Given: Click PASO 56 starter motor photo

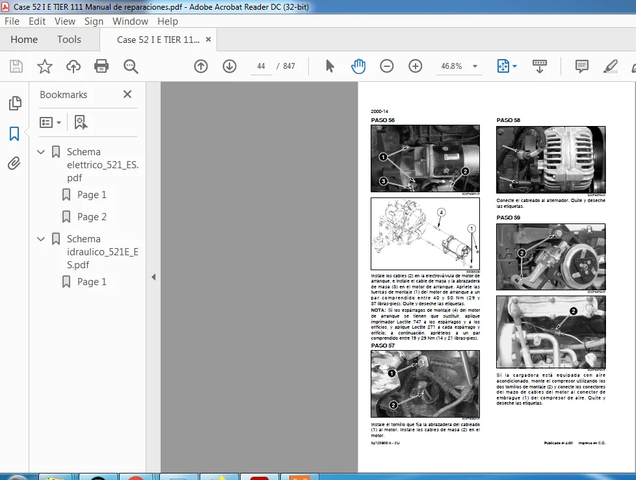Looking at the screenshot, I should point(425,158).
